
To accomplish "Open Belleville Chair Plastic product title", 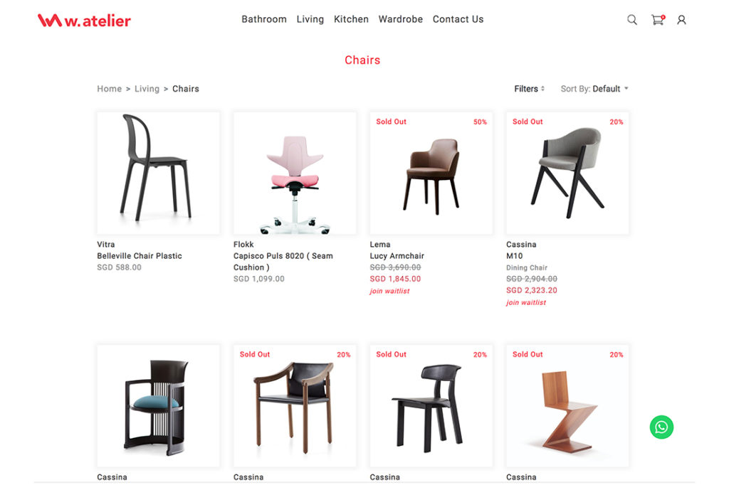I will coord(140,256).
